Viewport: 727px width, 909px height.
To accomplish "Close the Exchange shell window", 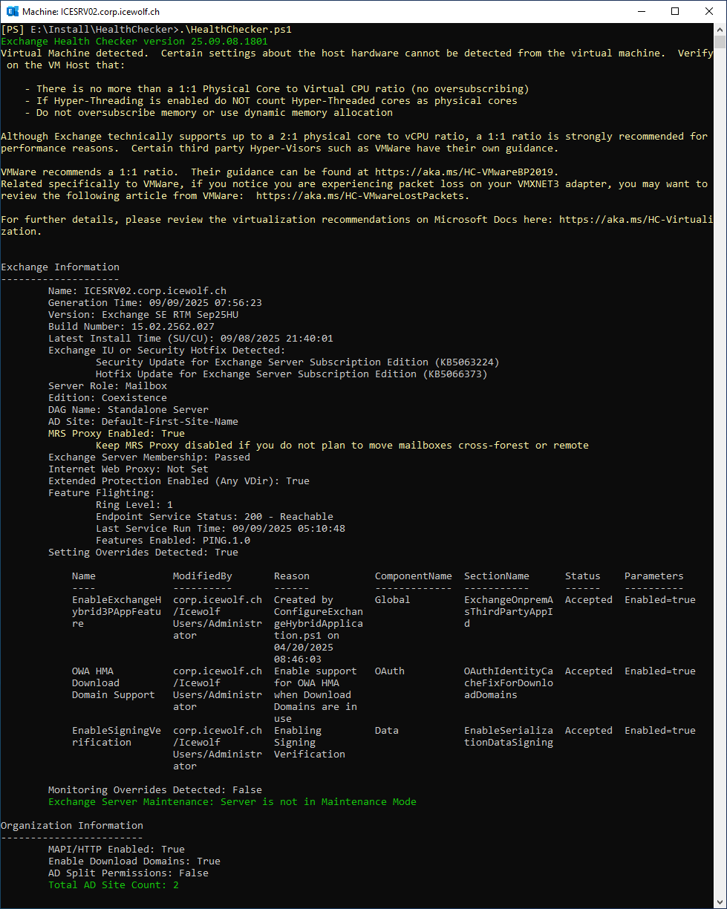I will [x=709, y=12].
